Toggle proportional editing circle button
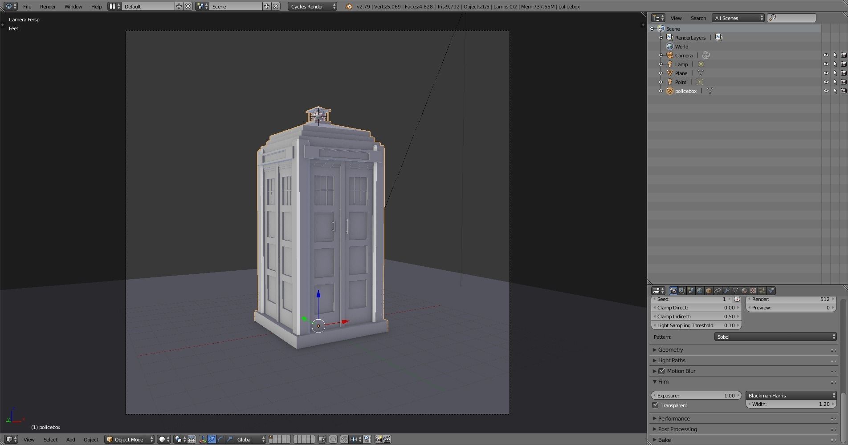This screenshot has width=848, height=445. pyautogui.click(x=333, y=440)
